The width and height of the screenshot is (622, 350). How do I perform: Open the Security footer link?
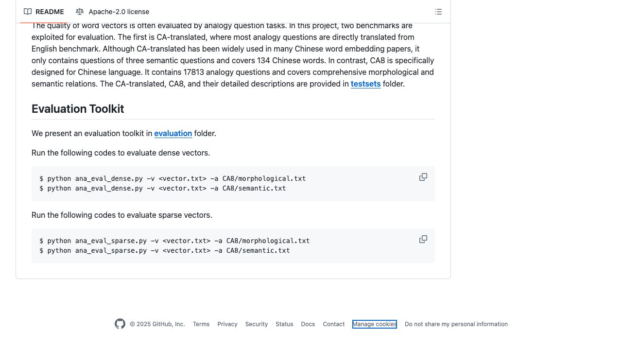[x=256, y=324]
